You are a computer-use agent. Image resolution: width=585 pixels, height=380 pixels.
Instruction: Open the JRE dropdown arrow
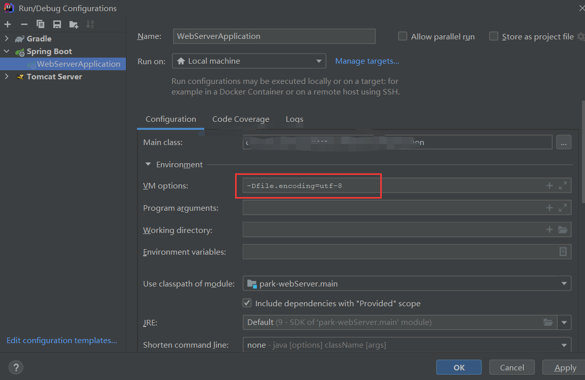click(x=564, y=322)
